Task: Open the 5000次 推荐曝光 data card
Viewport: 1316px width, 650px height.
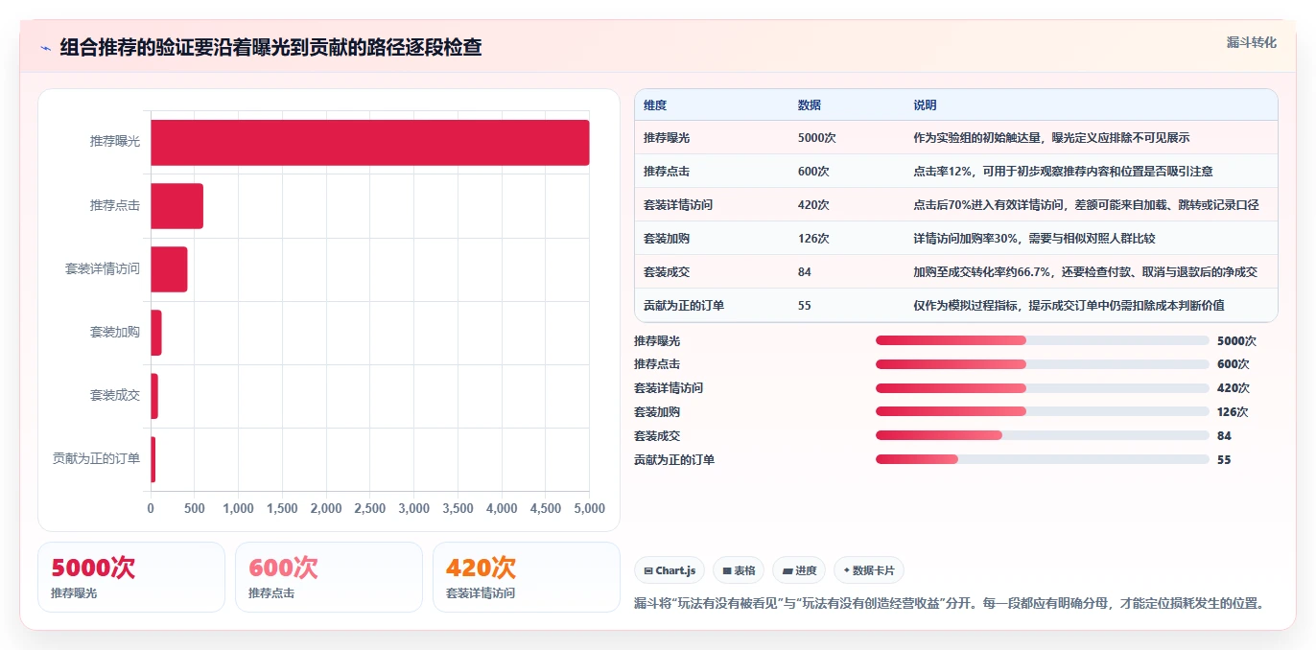Action: (131, 577)
